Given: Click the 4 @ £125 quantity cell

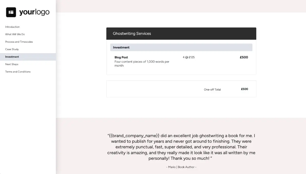Looking at the screenshot, I should coord(189,57).
